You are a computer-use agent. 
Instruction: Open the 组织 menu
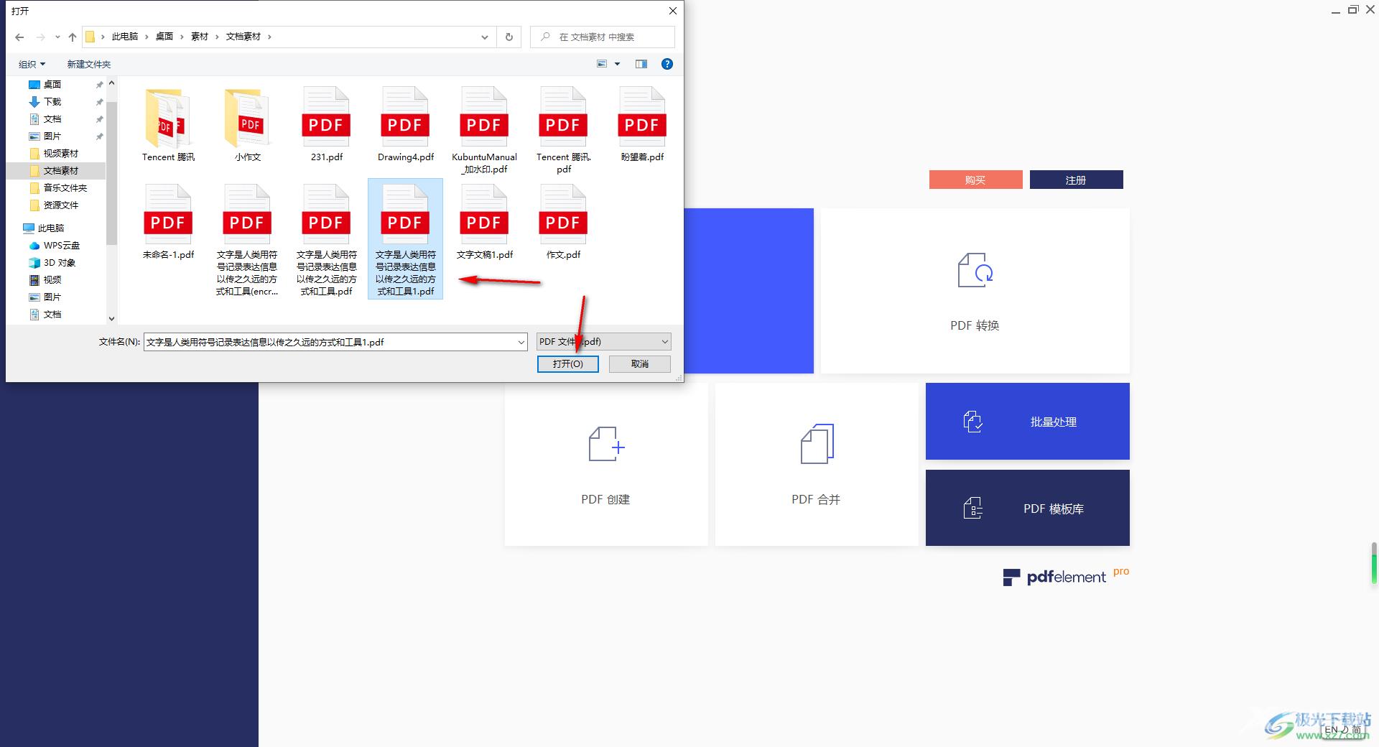32,64
